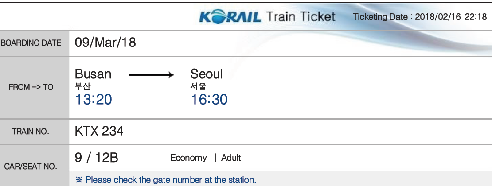This screenshot has width=492, height=186.
Task: Click the Train Ticket title text
Action: click(301, 16)
